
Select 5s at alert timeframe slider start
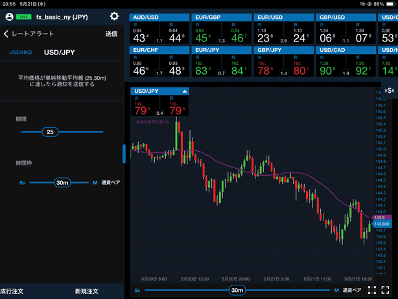coord(22,183)
